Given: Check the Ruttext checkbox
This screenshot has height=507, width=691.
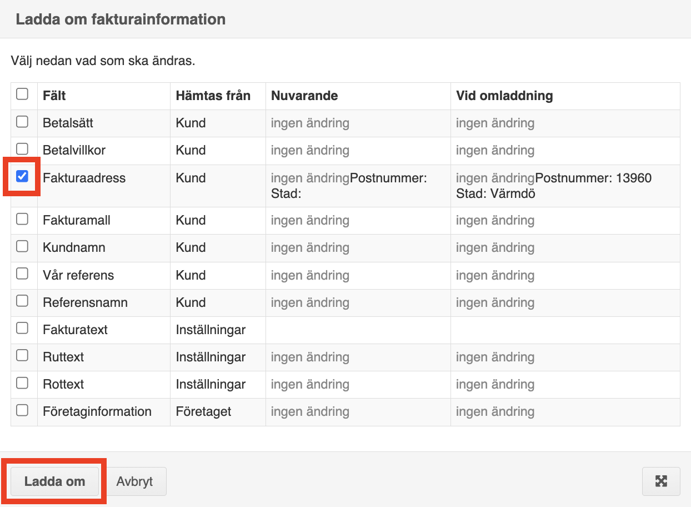Looking at the screenshot, I should (x=22, y=355).
